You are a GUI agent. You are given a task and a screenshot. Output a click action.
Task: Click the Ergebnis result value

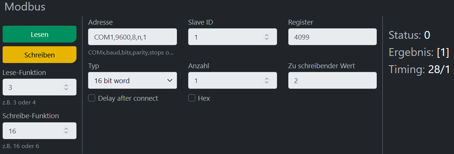coord(443,53)
